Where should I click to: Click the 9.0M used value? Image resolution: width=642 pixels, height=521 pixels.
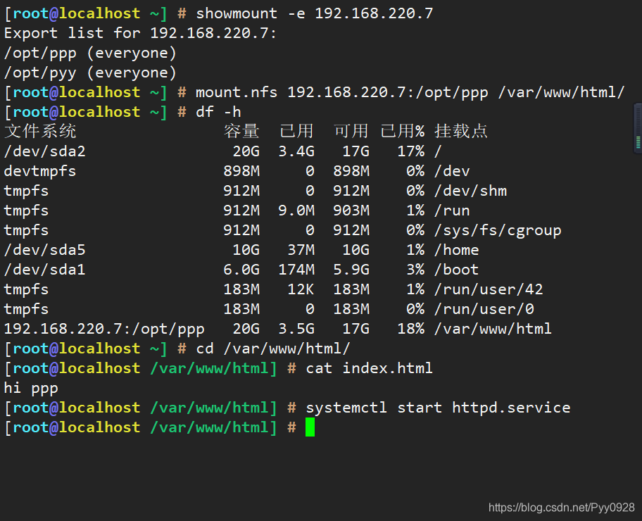pyautogui.click(x=296, y=211)
